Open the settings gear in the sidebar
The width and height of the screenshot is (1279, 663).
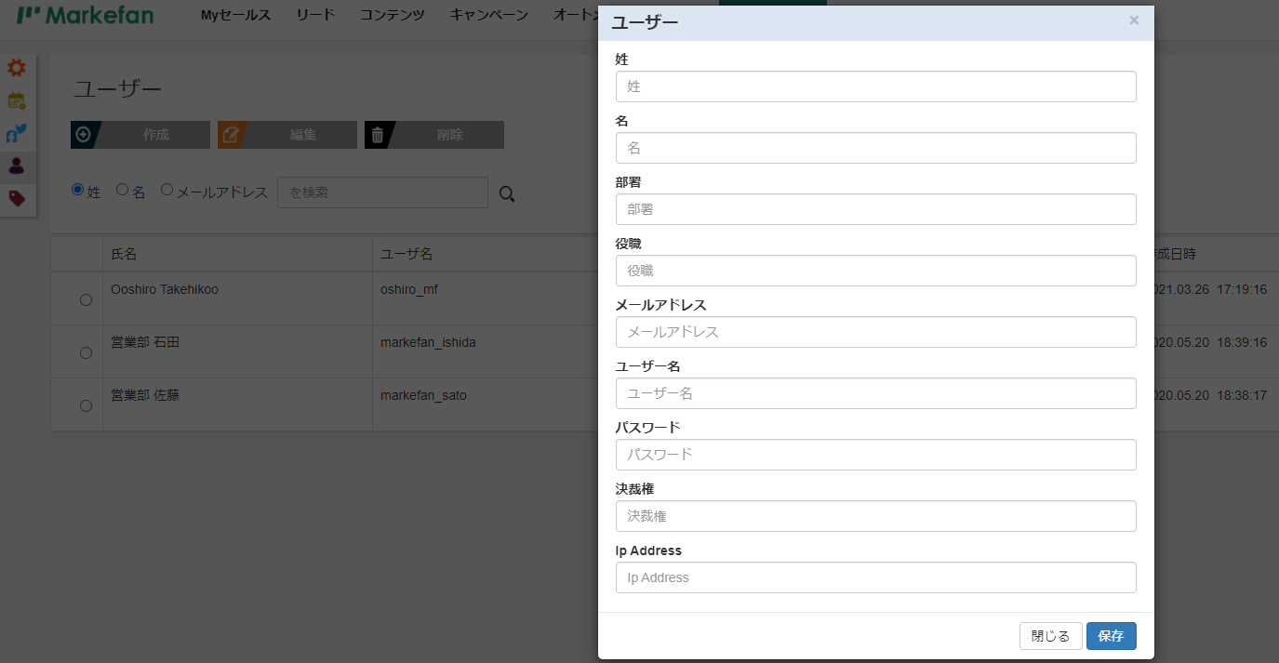point(17,68)
